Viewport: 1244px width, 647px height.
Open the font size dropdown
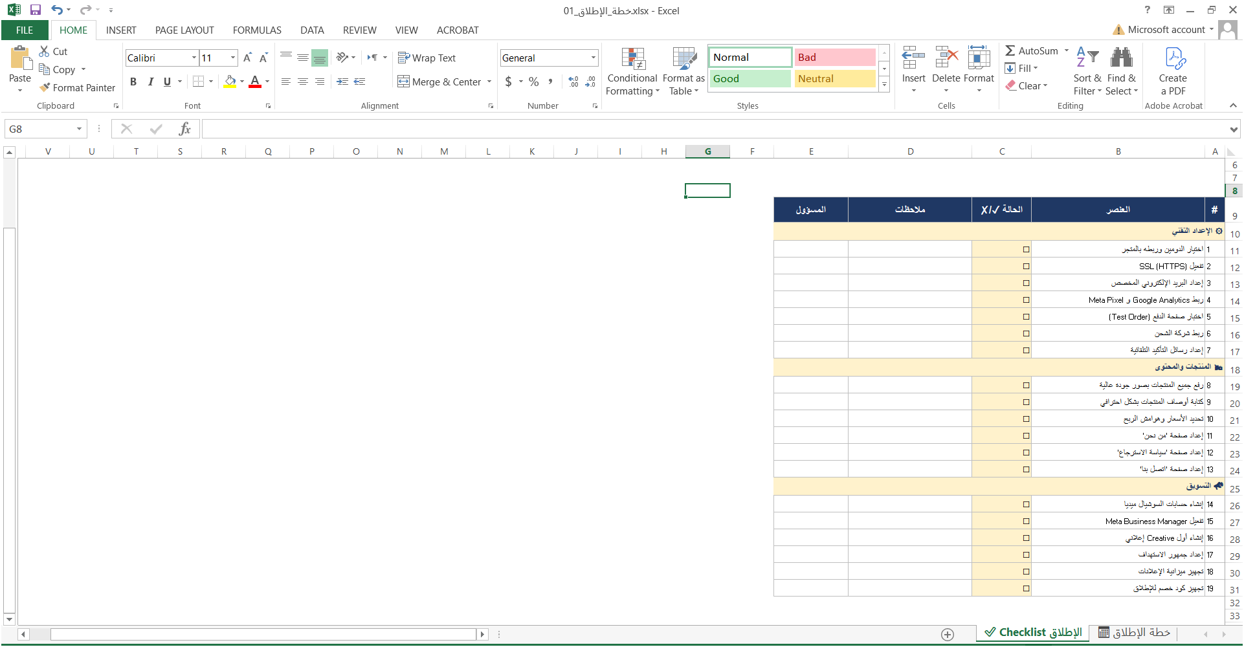pyautogui.click(x=233, y=58)
